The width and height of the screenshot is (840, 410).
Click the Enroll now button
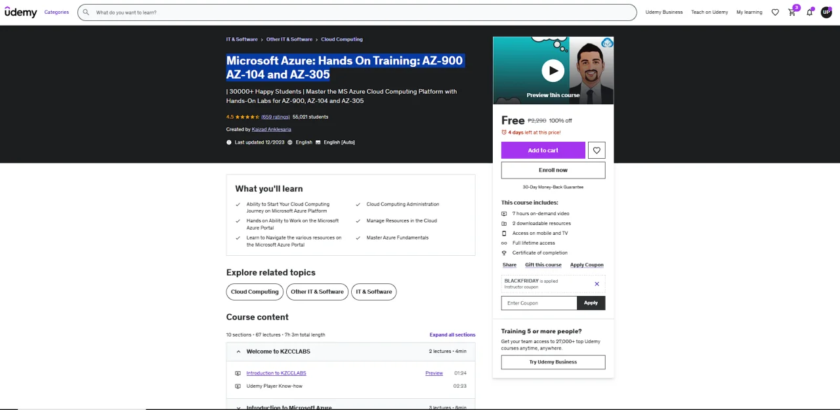coord(553,170)
